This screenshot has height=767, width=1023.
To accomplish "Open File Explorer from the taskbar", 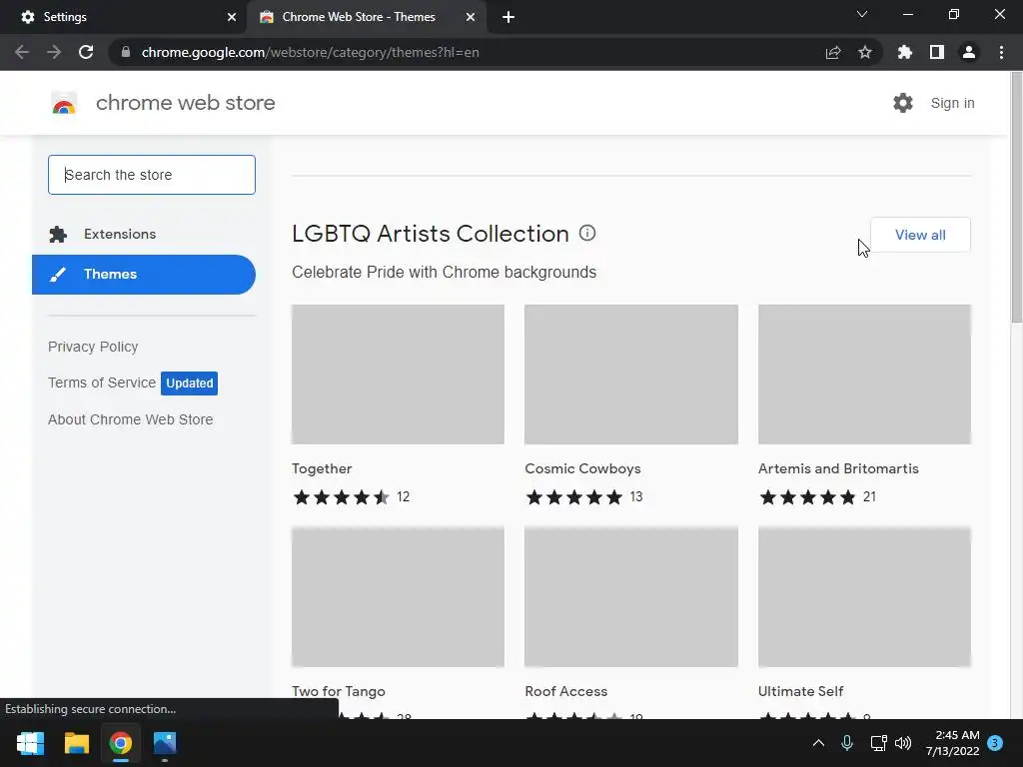I will click(x=76, y=743).
